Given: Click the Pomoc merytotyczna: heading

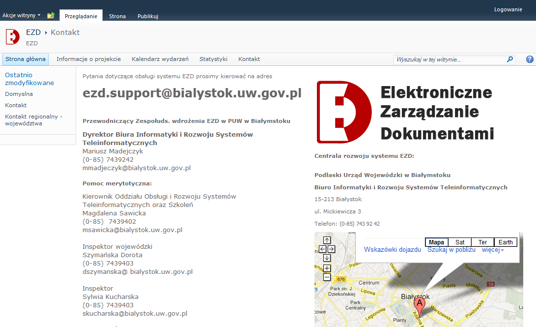Looking at the screenshot, I should tap(117, 183).
